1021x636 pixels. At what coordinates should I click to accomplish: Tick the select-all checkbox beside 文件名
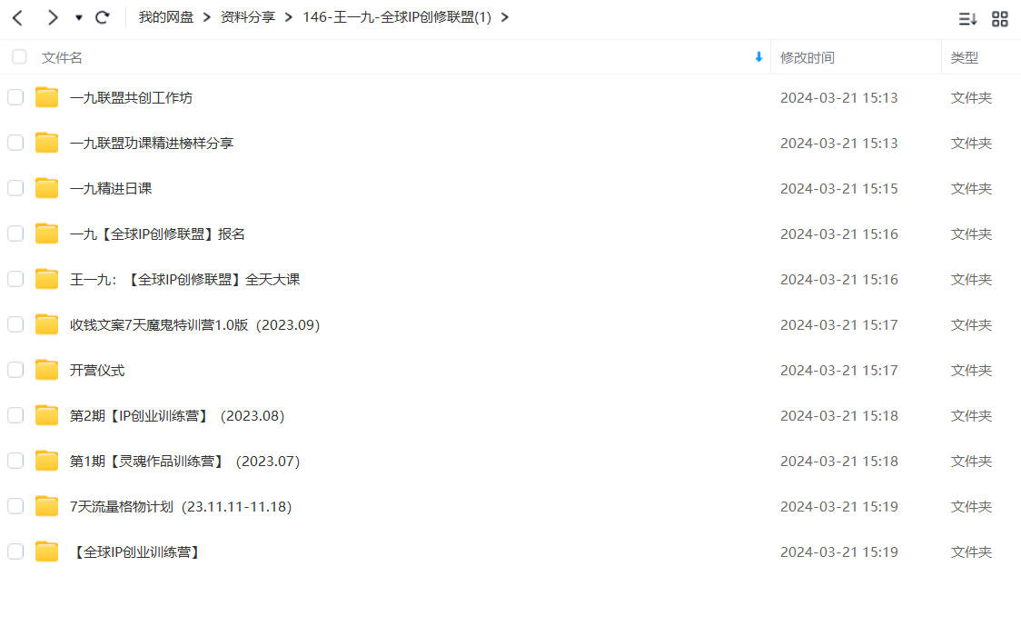tap(20, 57)
